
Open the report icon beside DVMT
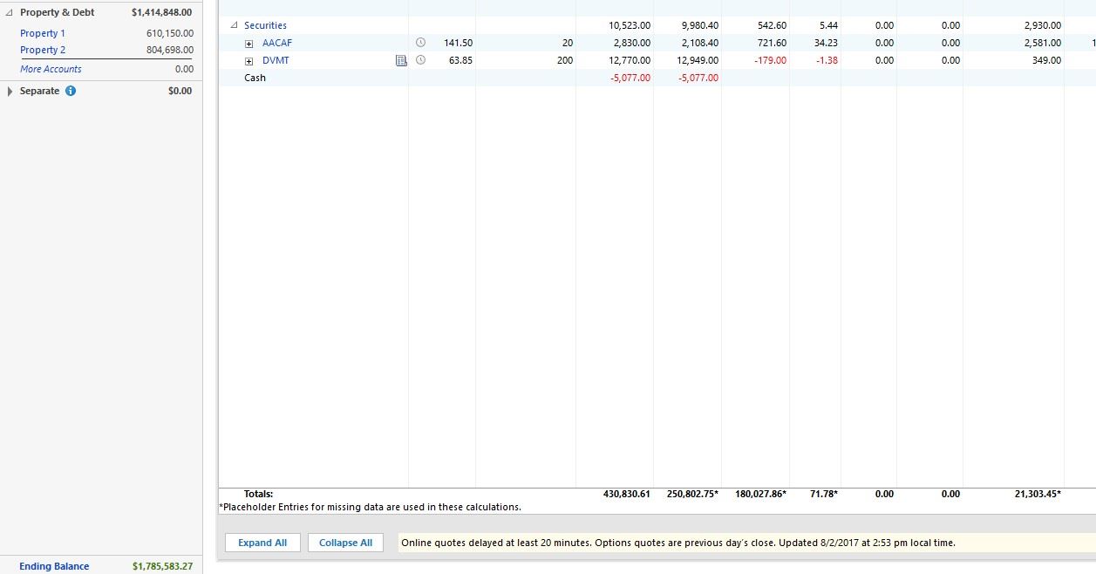click(401, 60)
